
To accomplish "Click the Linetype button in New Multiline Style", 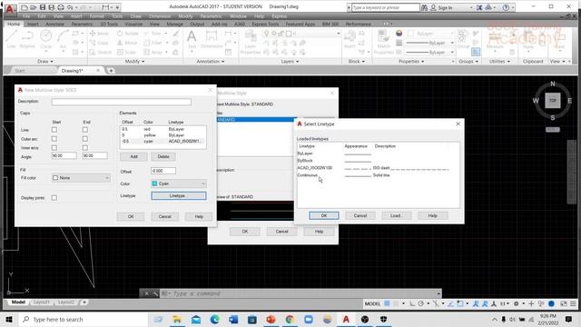I will [x=179, y=196].
